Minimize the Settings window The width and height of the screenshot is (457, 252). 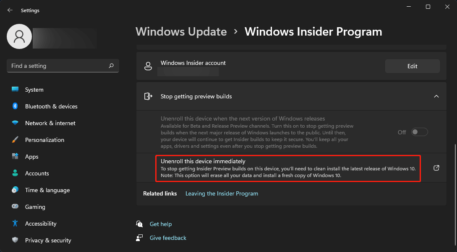coord(409,7)
